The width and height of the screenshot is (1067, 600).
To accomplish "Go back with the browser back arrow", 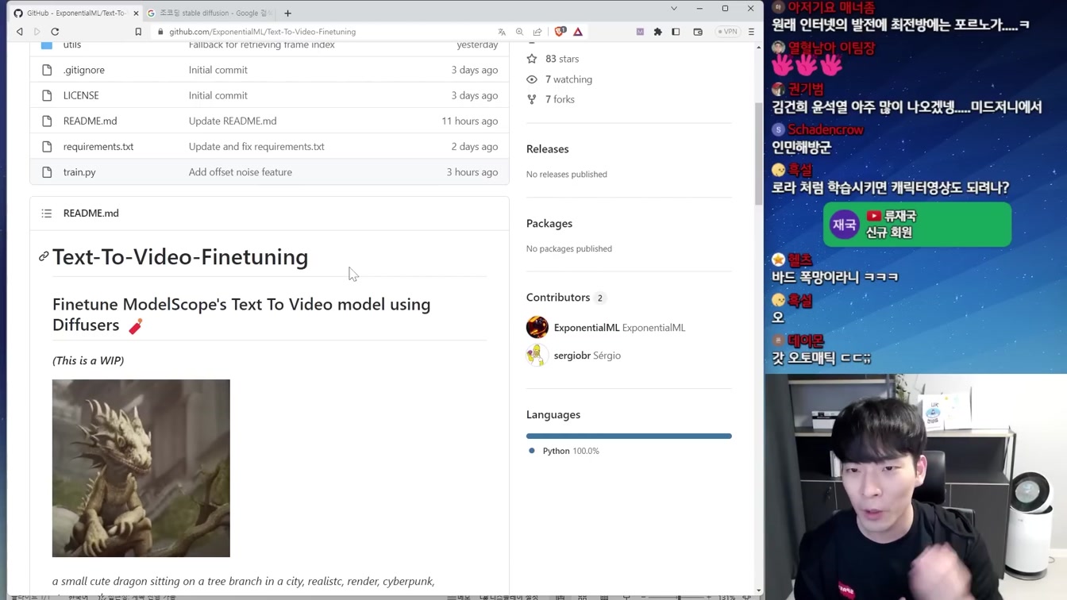I will (x=20, y=32).
